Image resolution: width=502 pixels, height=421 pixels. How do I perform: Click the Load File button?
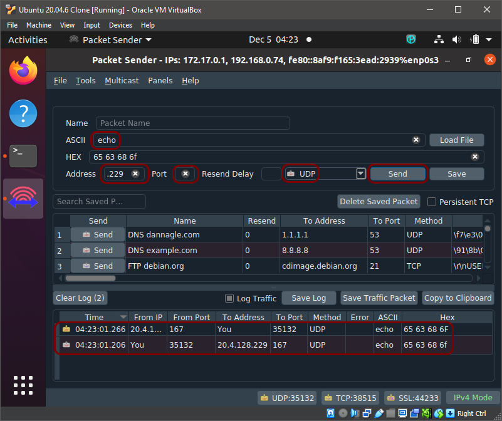(456, 140)
